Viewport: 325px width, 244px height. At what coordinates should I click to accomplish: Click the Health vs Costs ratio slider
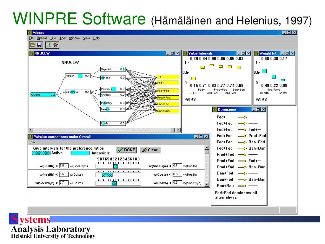118,175
